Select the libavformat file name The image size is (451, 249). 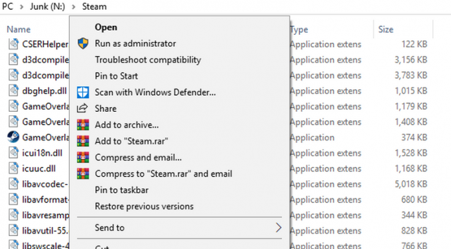click(x=45, y=199)
